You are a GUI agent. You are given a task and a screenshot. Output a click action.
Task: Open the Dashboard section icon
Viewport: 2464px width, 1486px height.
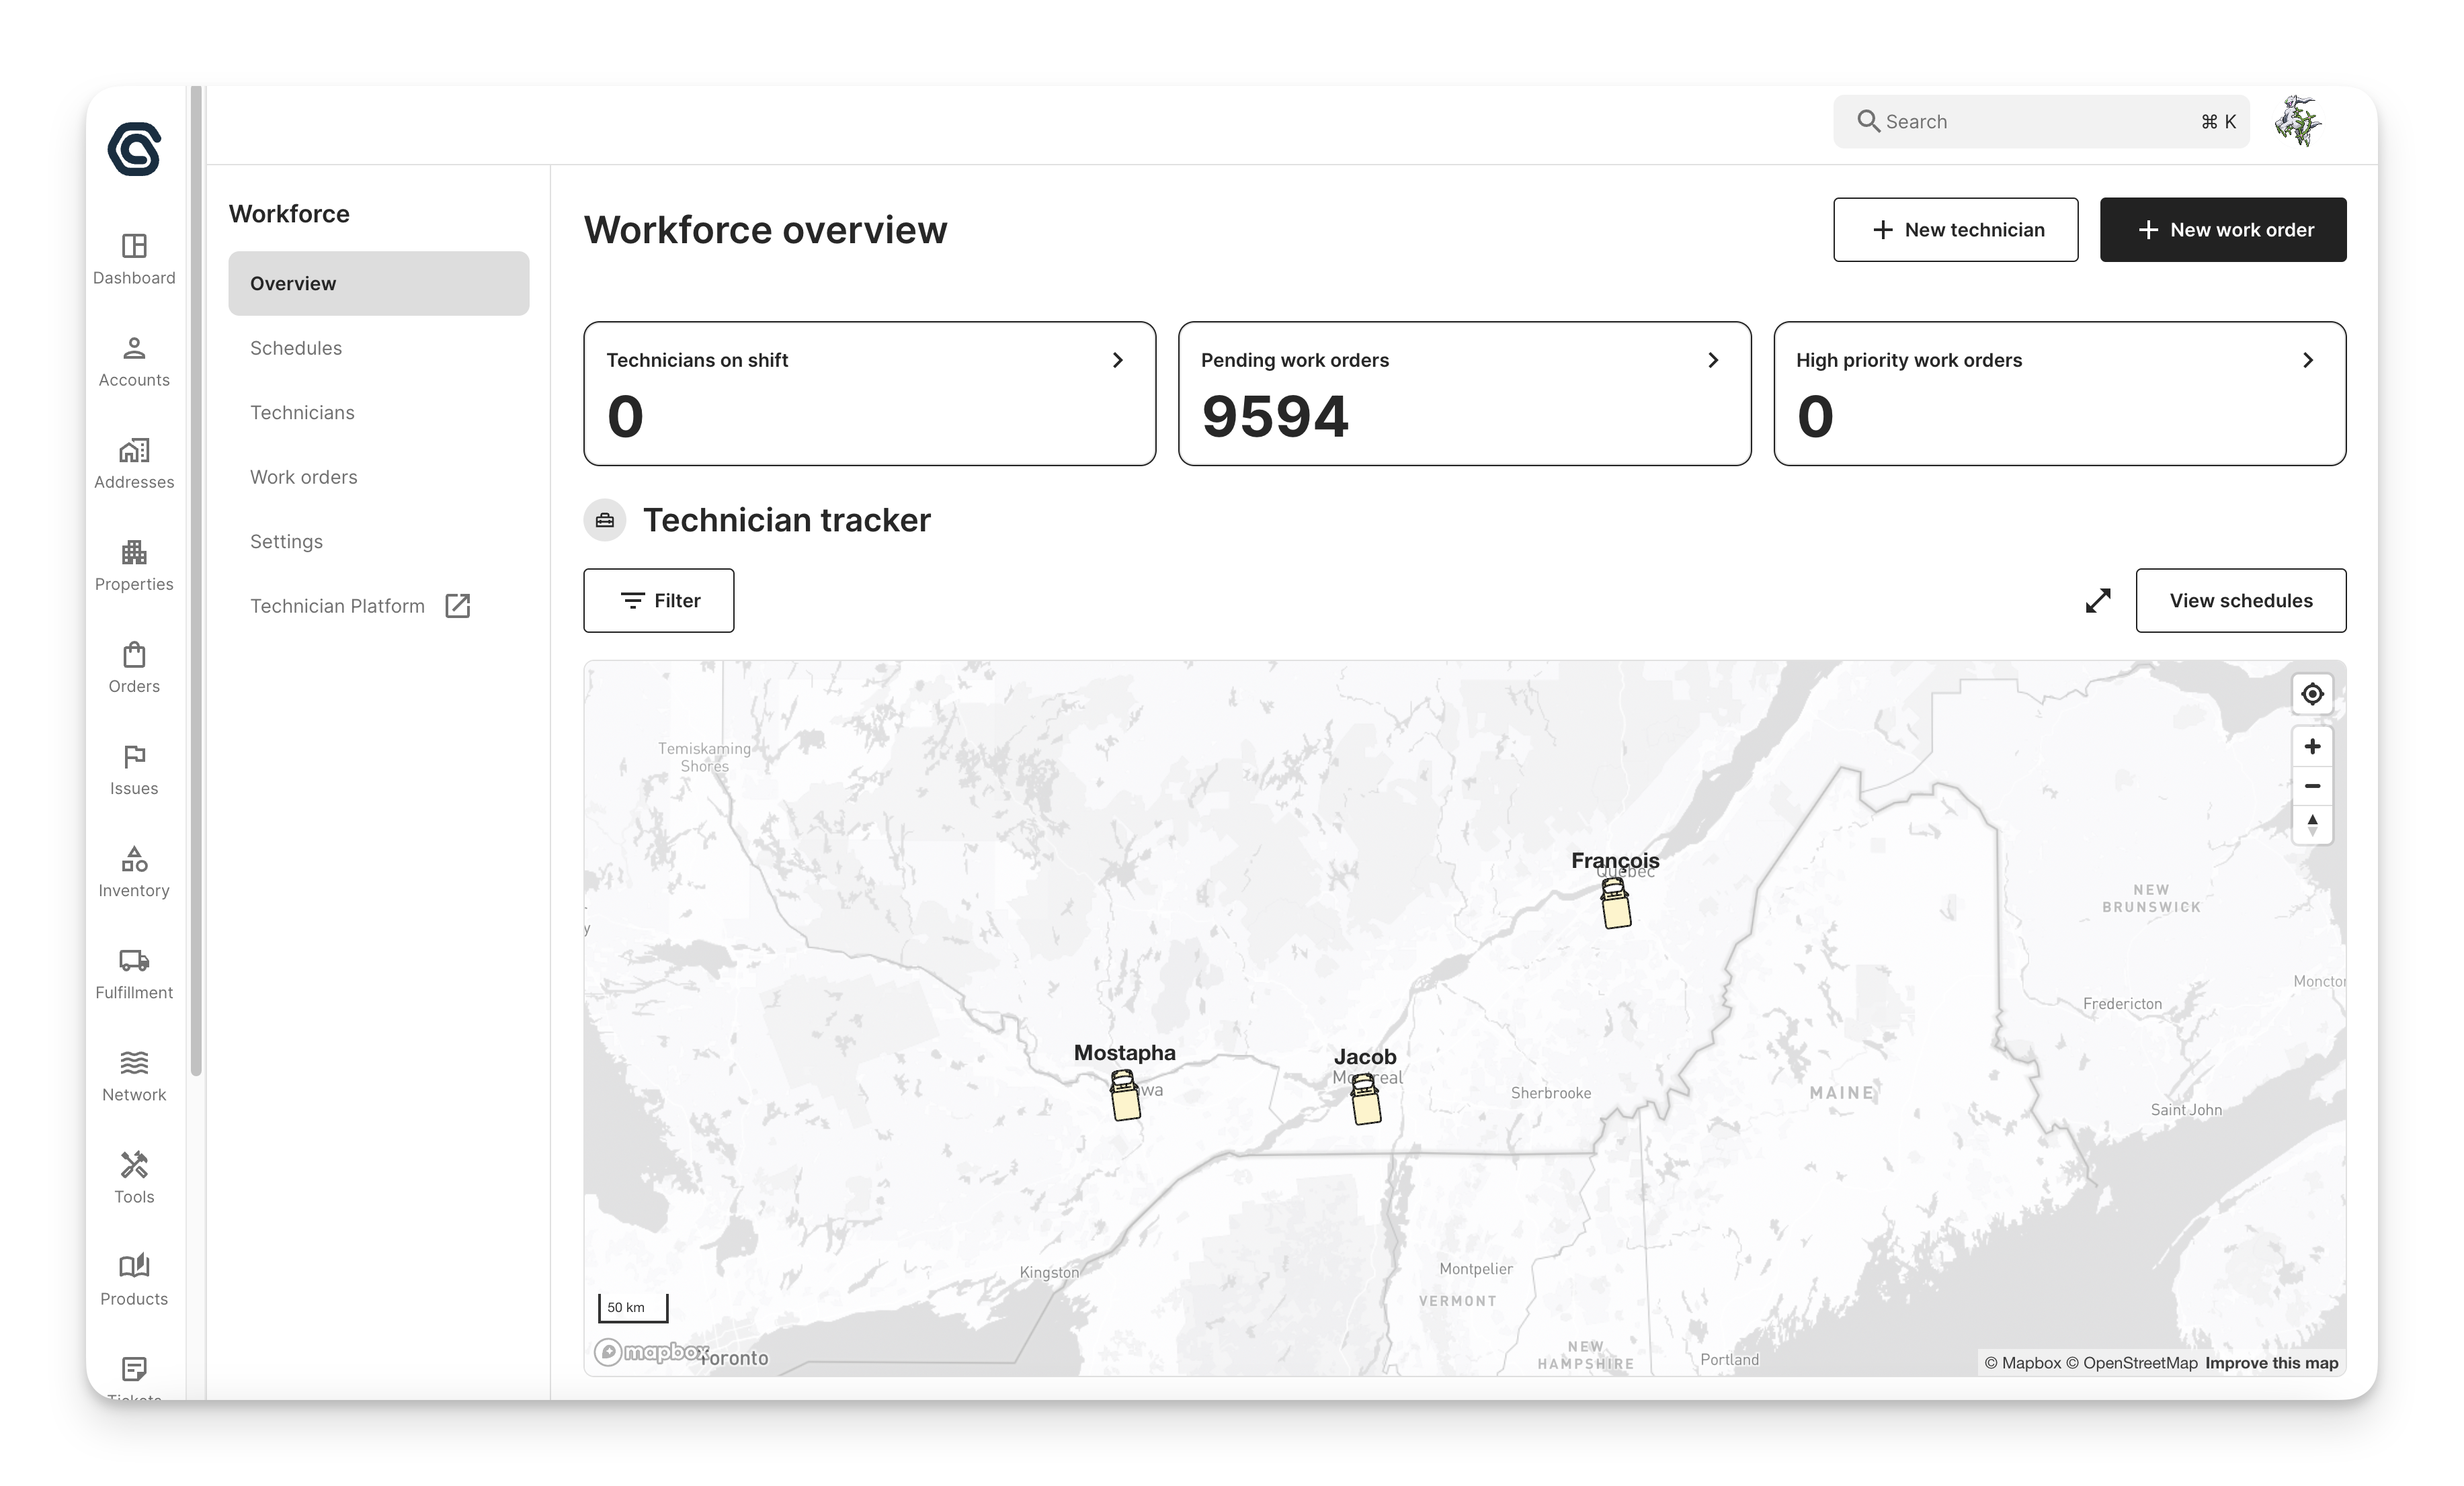tap(134, 246)
